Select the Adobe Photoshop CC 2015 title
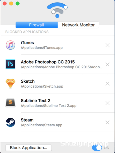115x153 pixels. pos(48,62)
